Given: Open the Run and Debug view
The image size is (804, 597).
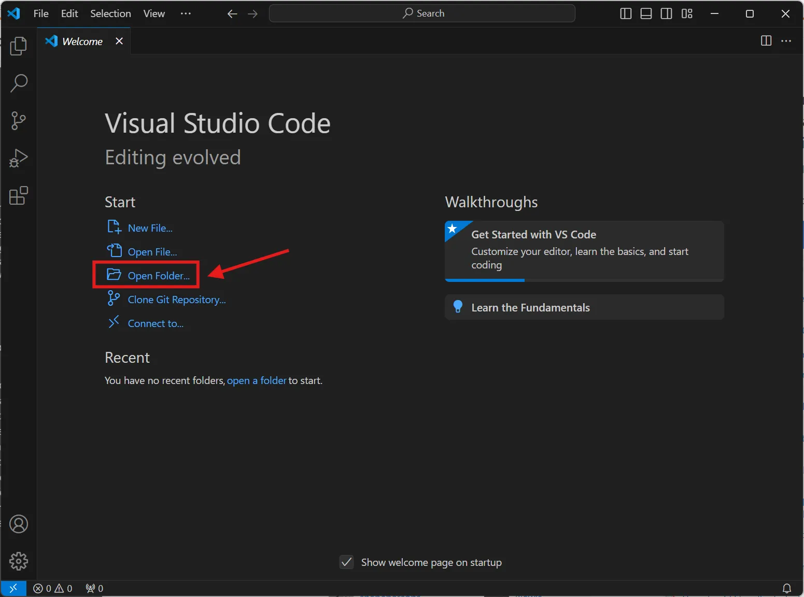Looking at the screenshot, I should coord(19,158).
